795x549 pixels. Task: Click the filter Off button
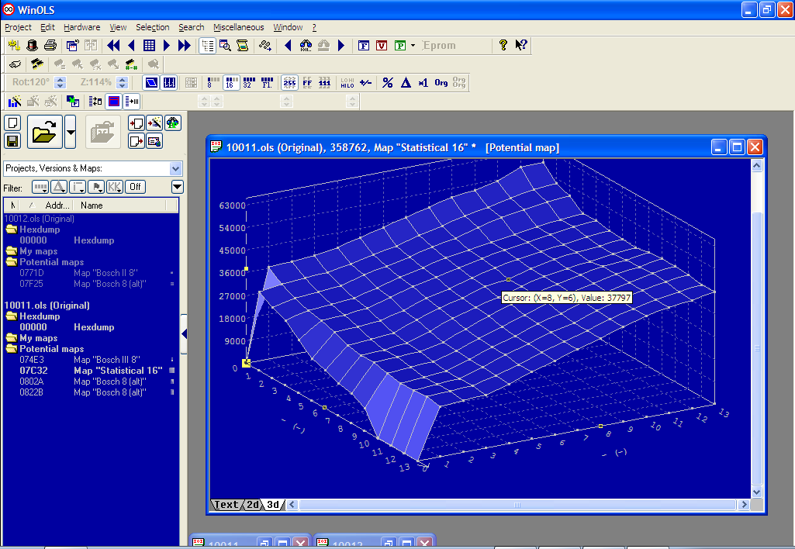coord(135,187)
